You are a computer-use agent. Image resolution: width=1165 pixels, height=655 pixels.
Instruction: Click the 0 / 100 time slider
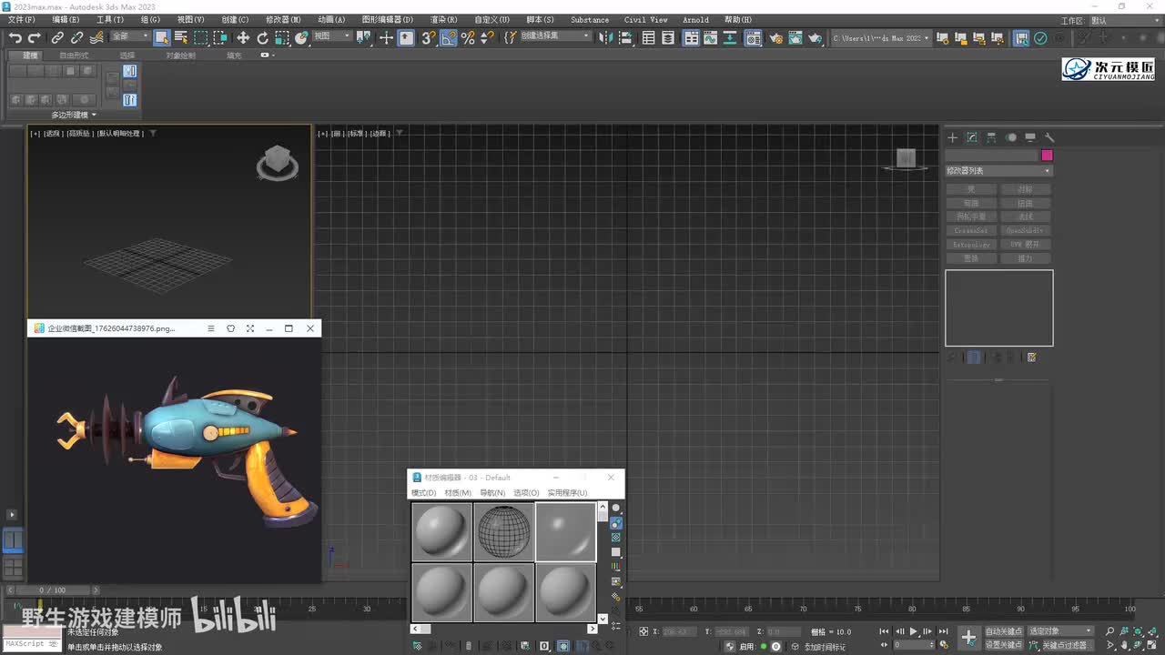tap(51, 590)
